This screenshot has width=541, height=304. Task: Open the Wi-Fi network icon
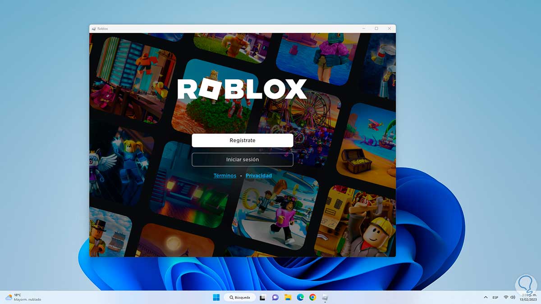(506, 297)
